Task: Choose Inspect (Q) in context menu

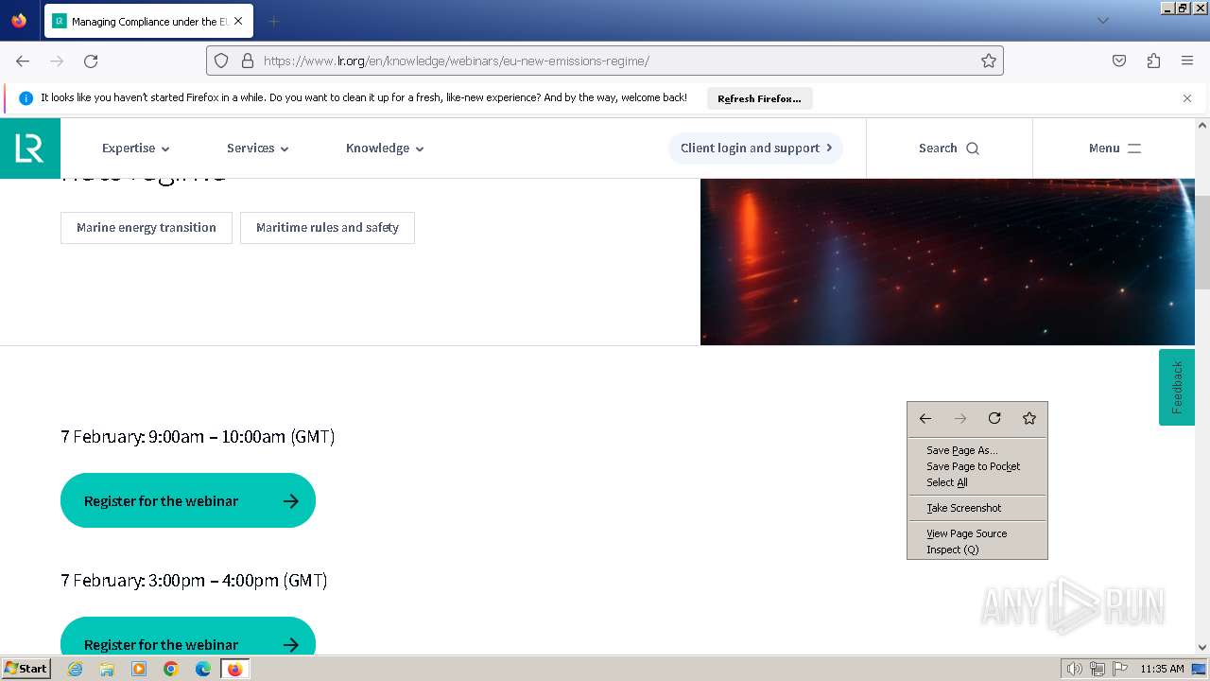Action: click(x=977, y=550)
